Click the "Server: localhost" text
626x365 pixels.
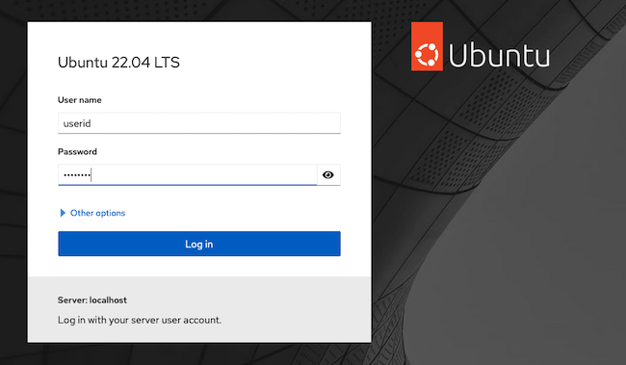coord(92,300)
